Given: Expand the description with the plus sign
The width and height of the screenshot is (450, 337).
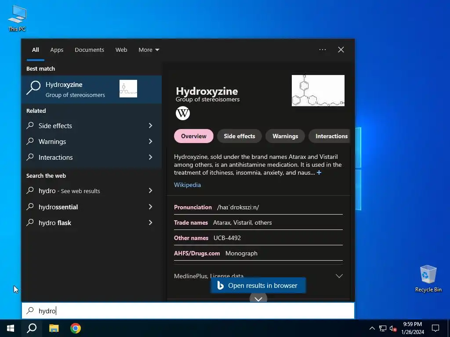Looking at the screenshot, I should pyautogui.click(x=319, y=172).
